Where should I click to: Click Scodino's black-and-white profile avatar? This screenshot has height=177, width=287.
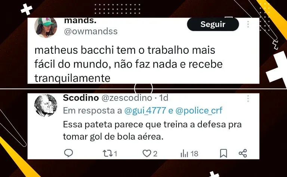46,105
